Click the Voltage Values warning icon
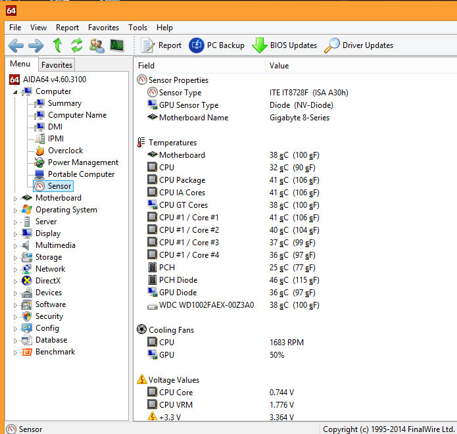The image size is (457, 434). pos(142,379)
